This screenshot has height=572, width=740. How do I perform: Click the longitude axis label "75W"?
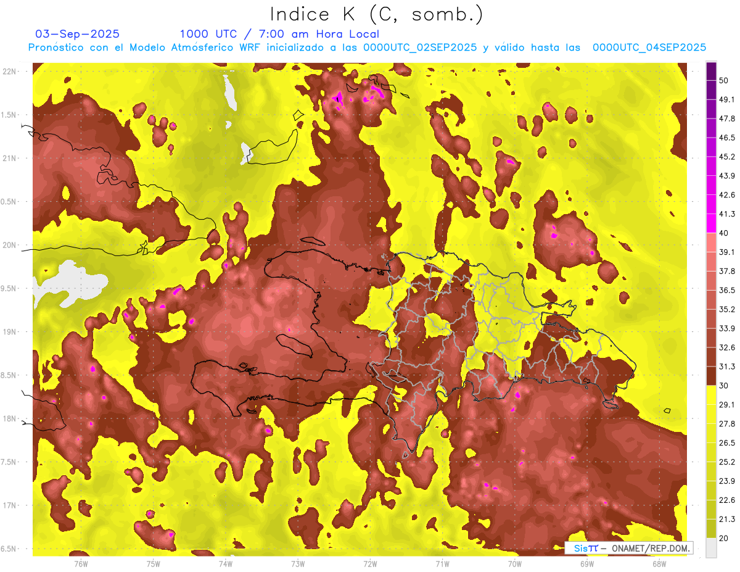coord(153,563)
